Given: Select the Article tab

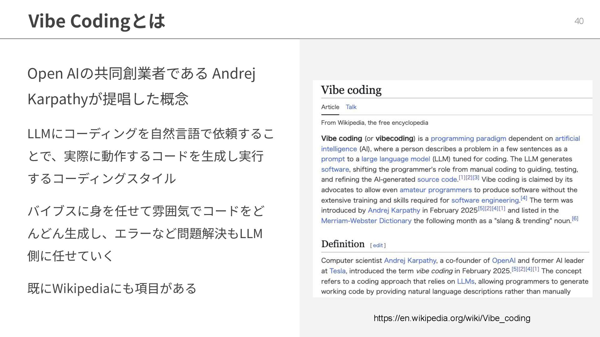Looking at the screenshot, I should tap(330, 107).
